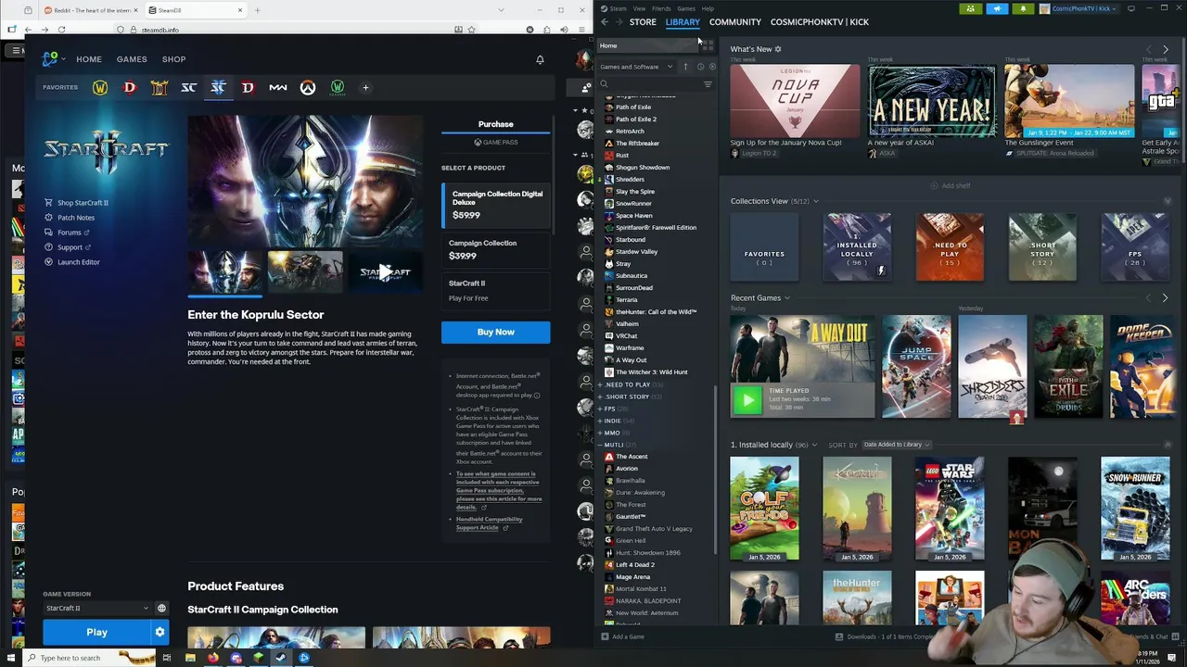Open Battle.net logo menu
The image size is (1187, 667).
53,59
